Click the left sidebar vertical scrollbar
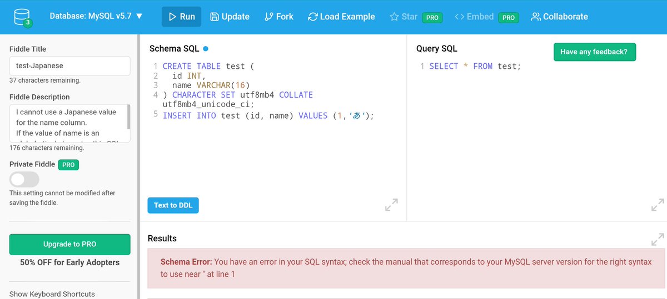 tap(137, 166)
